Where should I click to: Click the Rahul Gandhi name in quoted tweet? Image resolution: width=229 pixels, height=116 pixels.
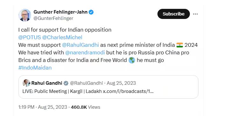(x=47, y=83)
